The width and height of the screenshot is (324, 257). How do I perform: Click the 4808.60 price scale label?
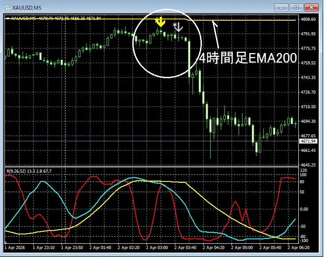308,19
